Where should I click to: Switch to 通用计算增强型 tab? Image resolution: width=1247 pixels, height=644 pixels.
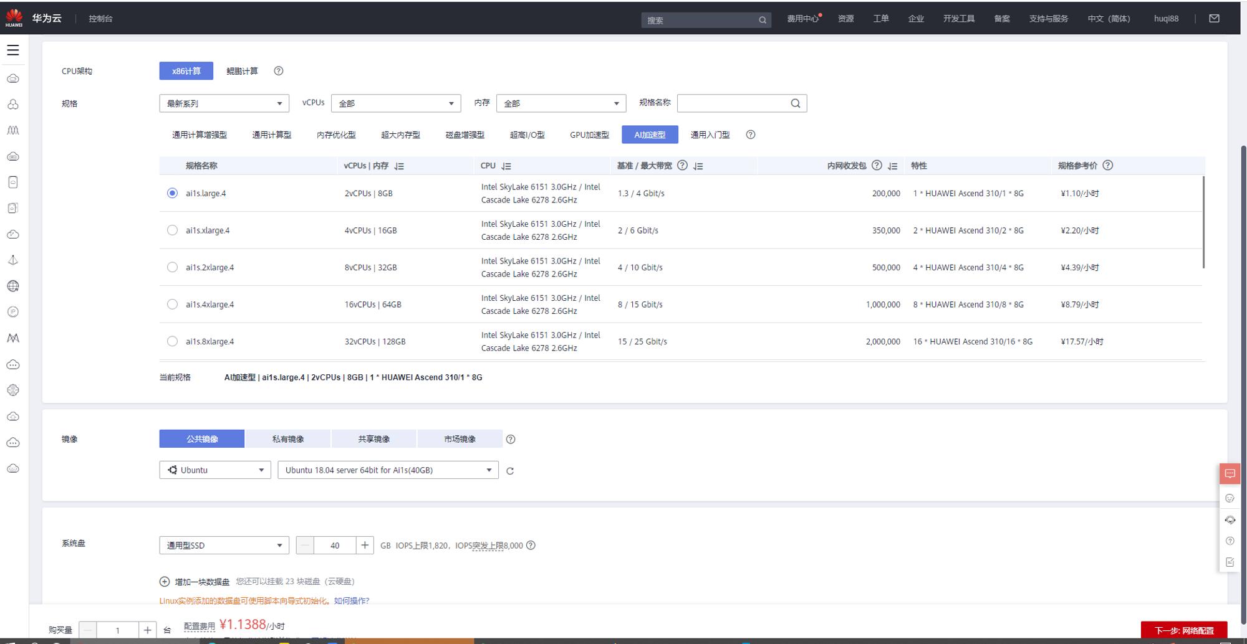[x=200, y=135]
